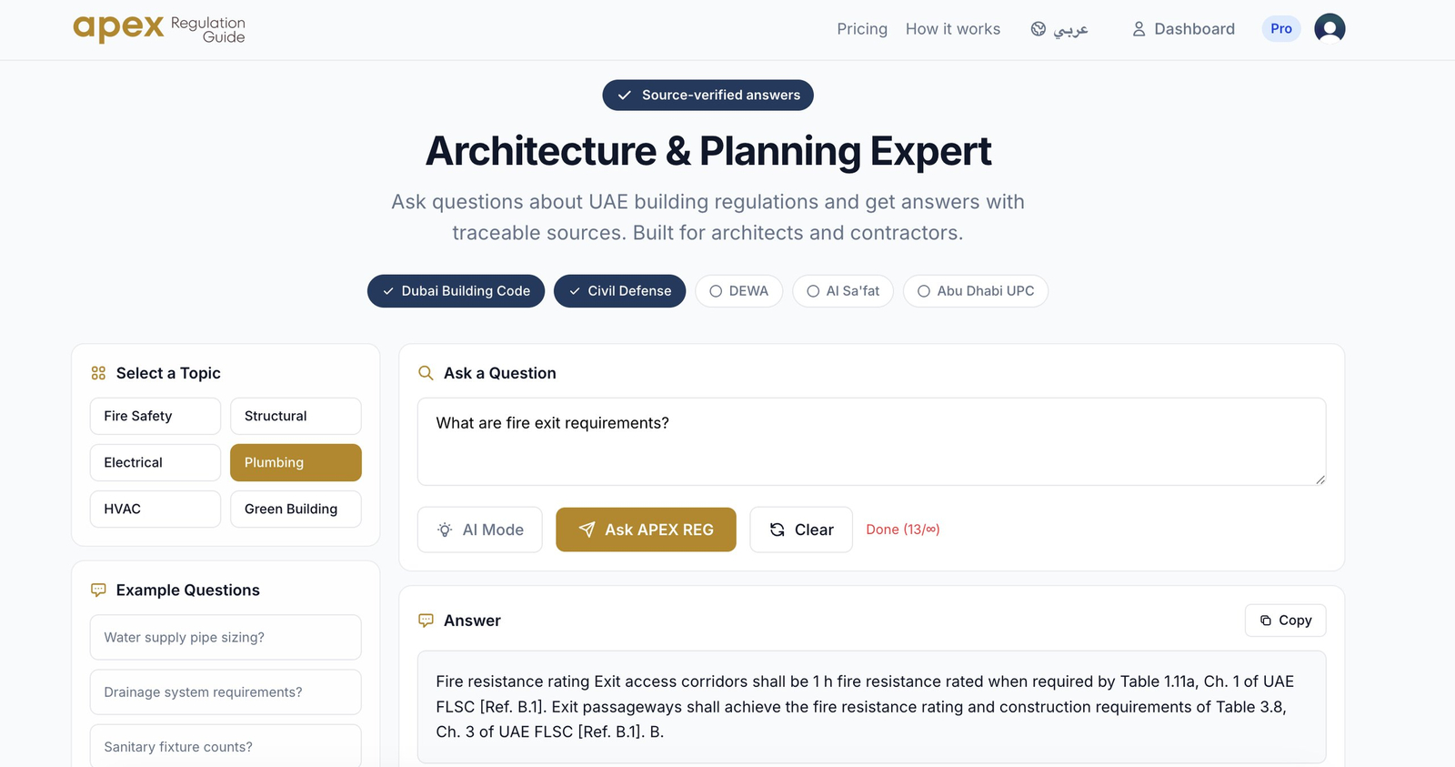Enable the DEWA source filter
The height and width of the screenshot is (767, 1455).
738,291
